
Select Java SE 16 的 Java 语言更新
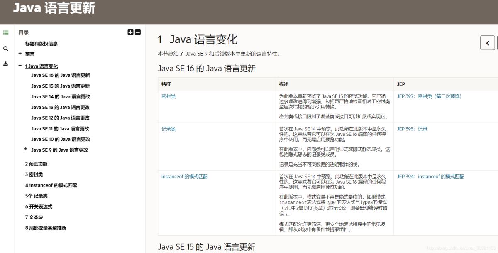(61, 75)
